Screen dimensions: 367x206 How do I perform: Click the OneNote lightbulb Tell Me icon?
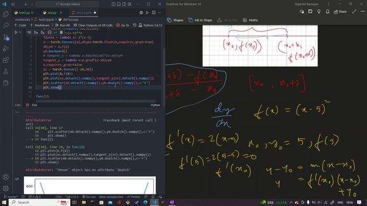click(x=319, y=11)
